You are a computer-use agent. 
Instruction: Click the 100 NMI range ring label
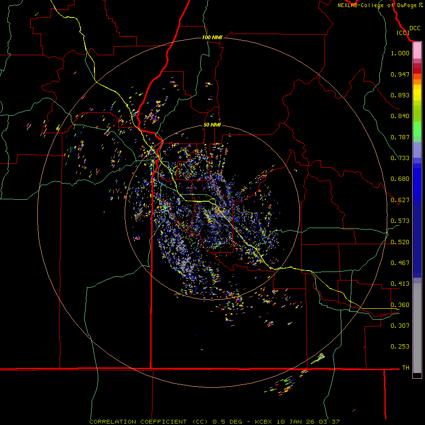(x=212, y=37)
